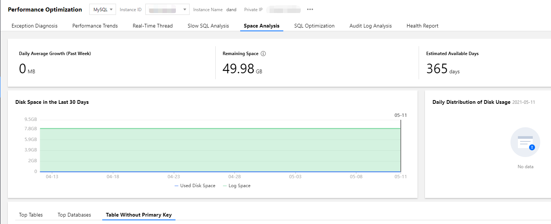Image resolution: width=551 pixels, height=224 pixels.
Task: Switch to Exception Diagnosis tab
Action: (35, 26)
